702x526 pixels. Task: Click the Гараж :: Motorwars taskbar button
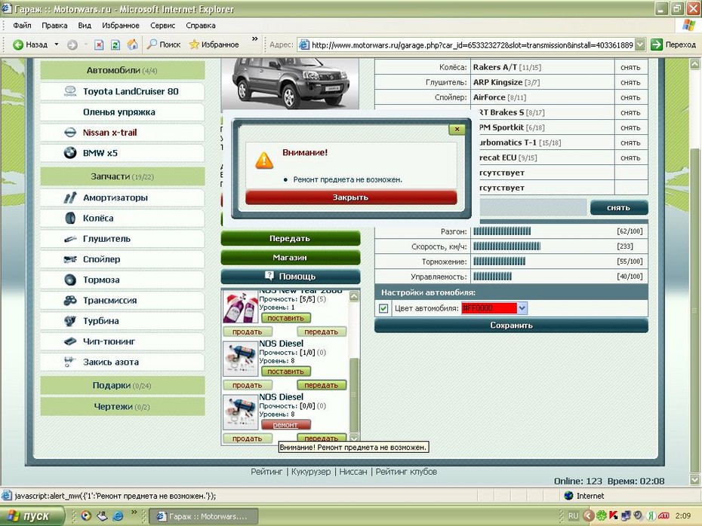coord(203,516)
